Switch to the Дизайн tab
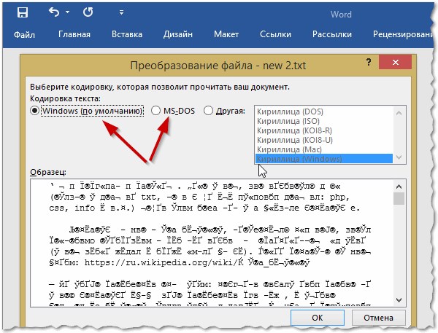 178,34
